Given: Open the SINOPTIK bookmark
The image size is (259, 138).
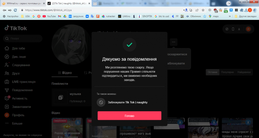Looking at the screenshot, I should coord(145,16).
